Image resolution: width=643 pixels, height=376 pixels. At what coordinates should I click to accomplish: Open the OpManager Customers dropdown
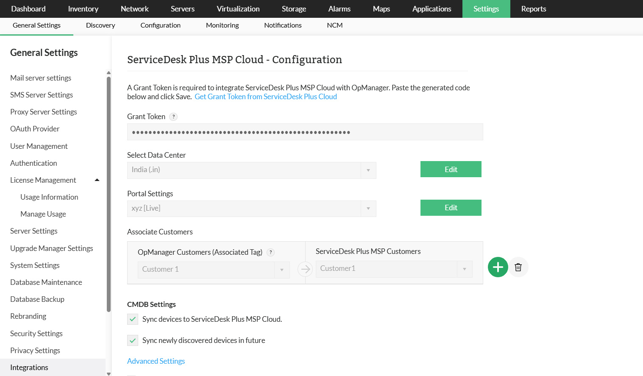(x=282, y=270)
